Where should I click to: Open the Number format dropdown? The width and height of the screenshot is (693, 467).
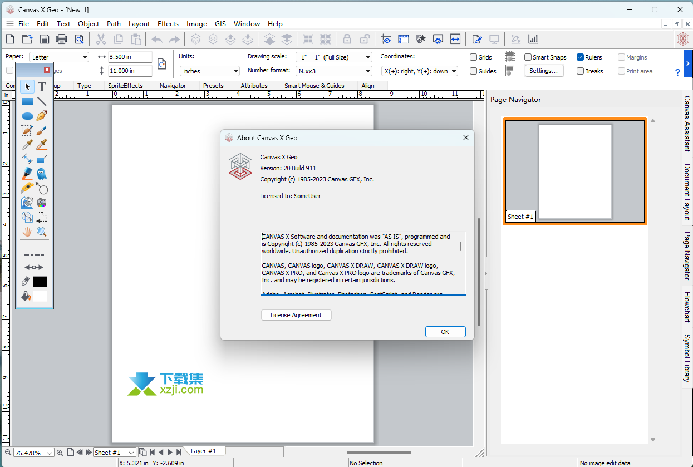point(335,71)
